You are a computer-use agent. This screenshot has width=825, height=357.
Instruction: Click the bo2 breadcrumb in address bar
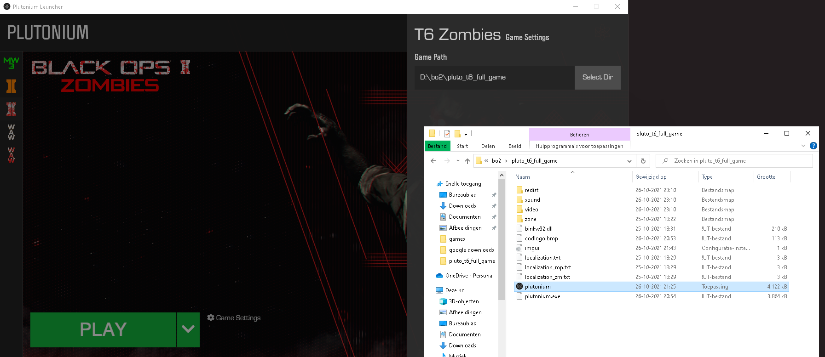(496, 161)
